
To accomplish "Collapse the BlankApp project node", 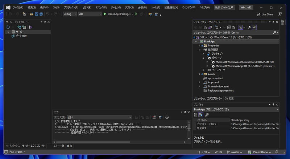I will pyautogui.click(x=196, y=42).
